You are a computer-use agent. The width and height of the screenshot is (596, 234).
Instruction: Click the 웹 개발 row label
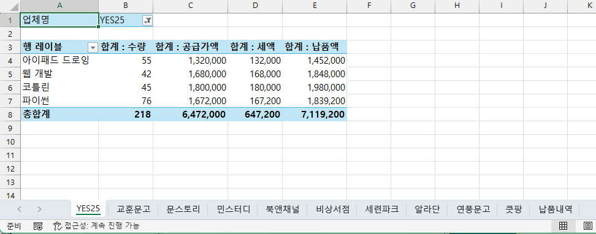pyautogui.click(x=59, y=74)
